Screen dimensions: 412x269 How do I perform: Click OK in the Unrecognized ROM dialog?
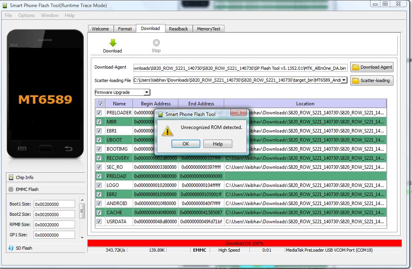(x=186, y=144)
